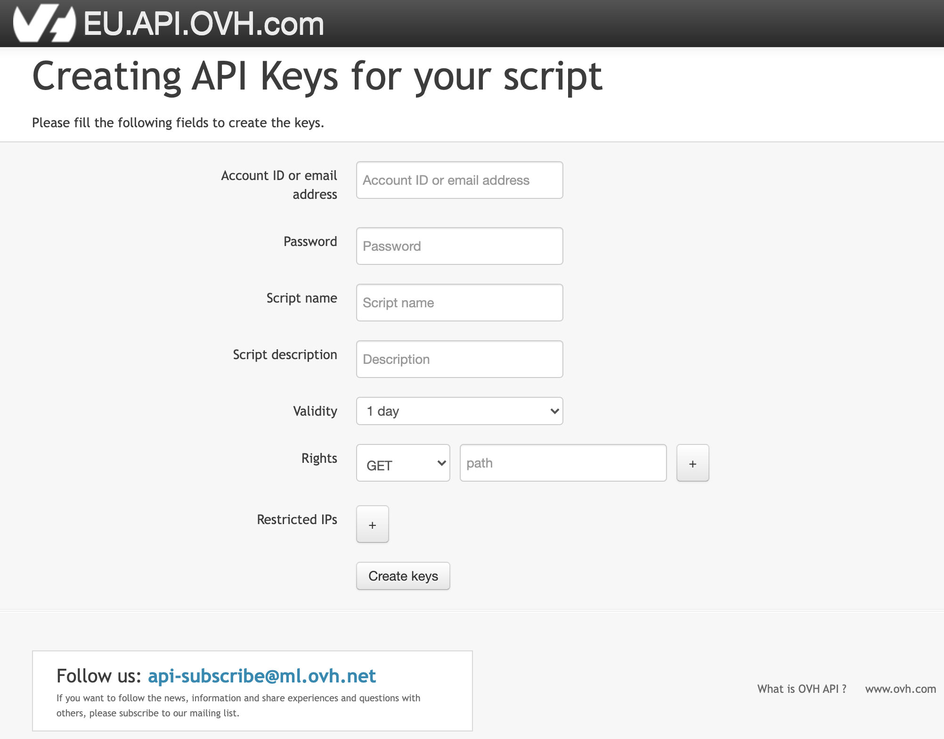
Task: Focus the Script name text box
Action: 459,303
